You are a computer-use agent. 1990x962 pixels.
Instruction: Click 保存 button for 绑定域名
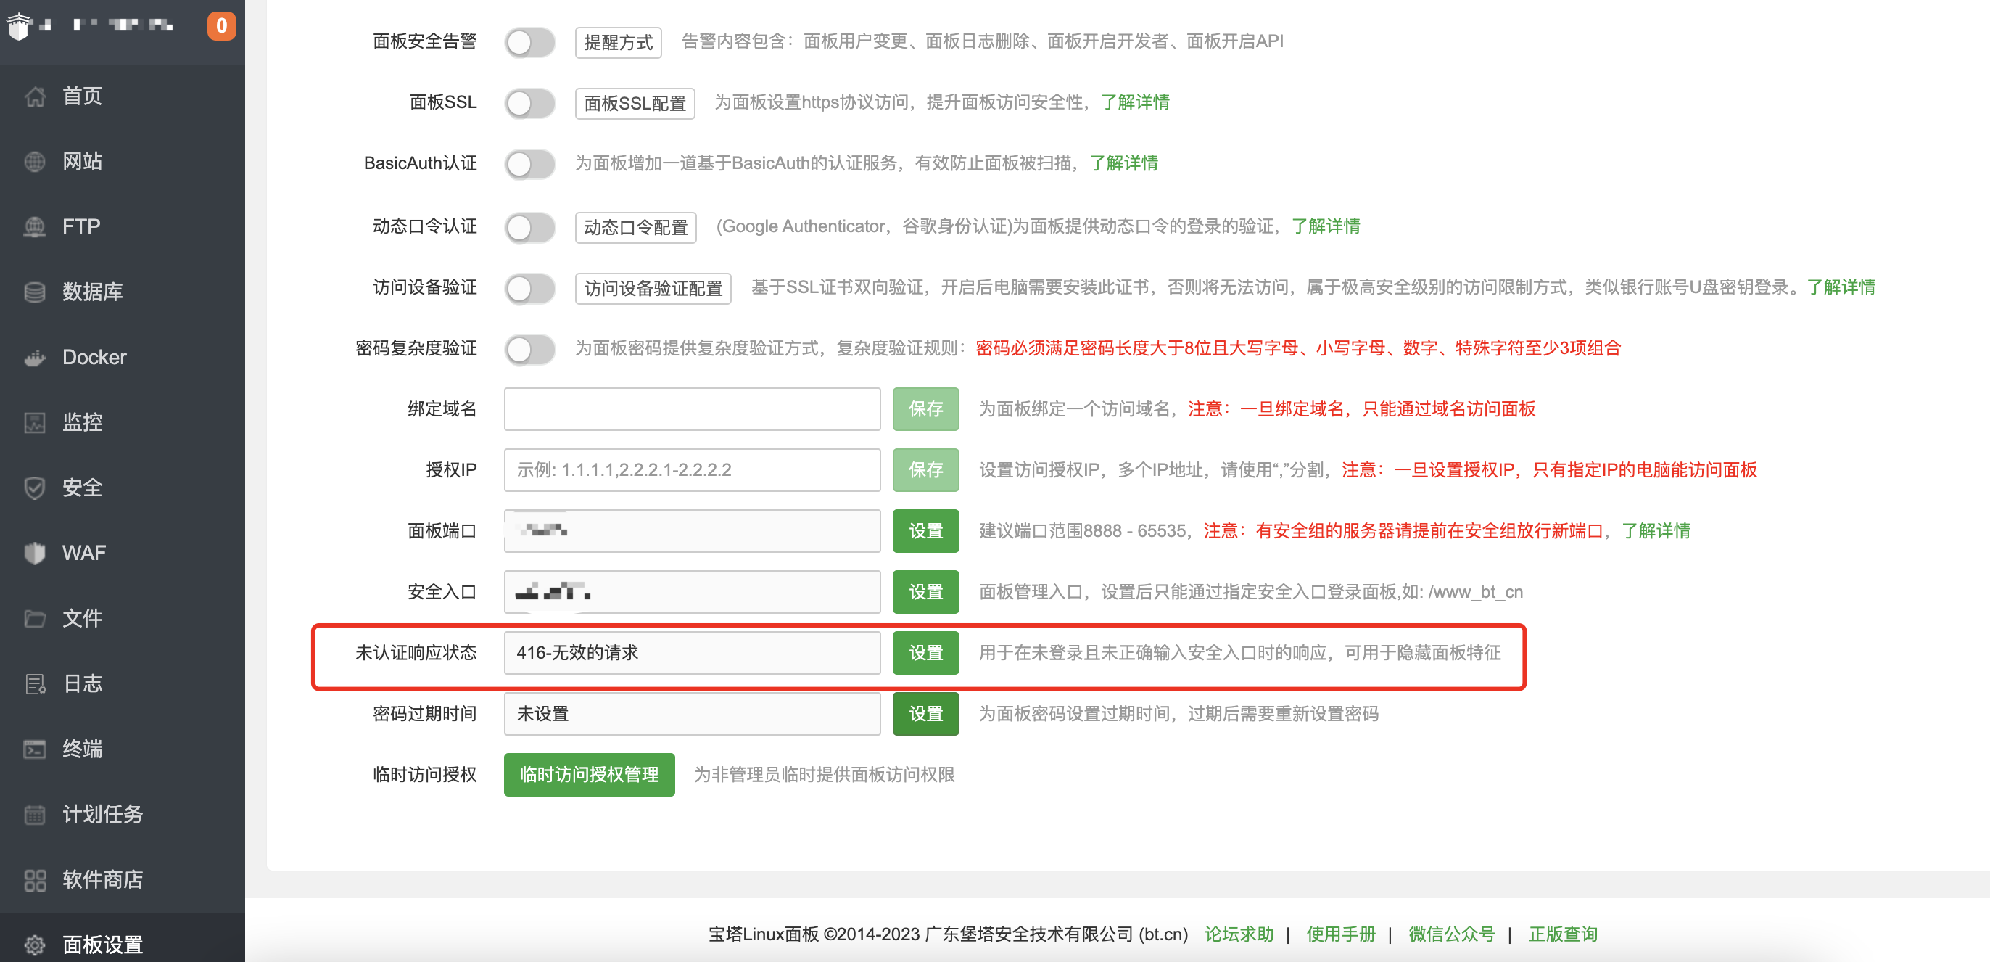coord(925,408)
